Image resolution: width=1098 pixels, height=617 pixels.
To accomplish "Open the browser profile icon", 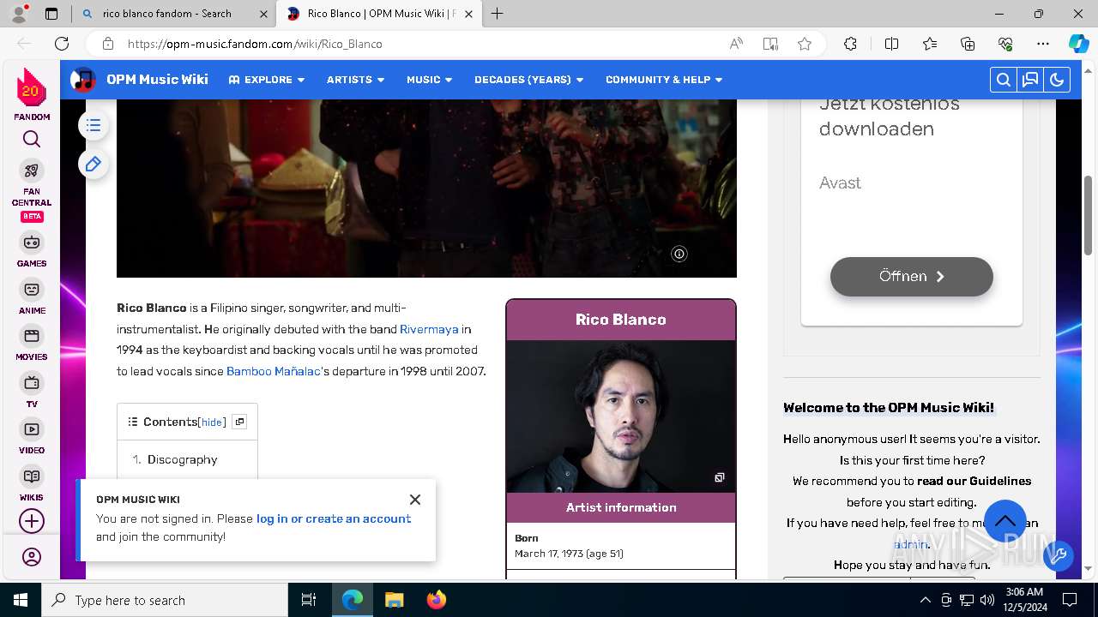I will 18,14.
